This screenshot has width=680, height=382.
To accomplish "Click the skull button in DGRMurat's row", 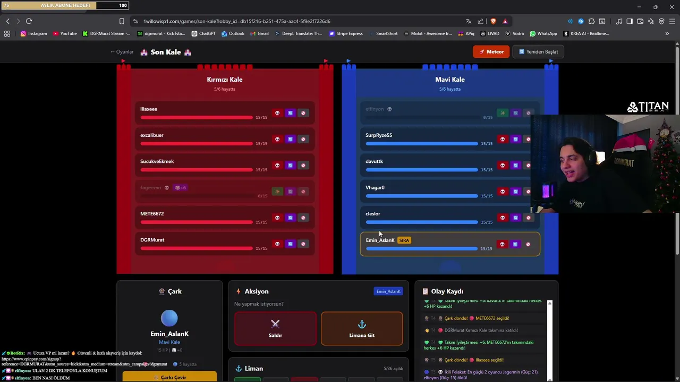I will pyautogui.click(x=277, y=244).
